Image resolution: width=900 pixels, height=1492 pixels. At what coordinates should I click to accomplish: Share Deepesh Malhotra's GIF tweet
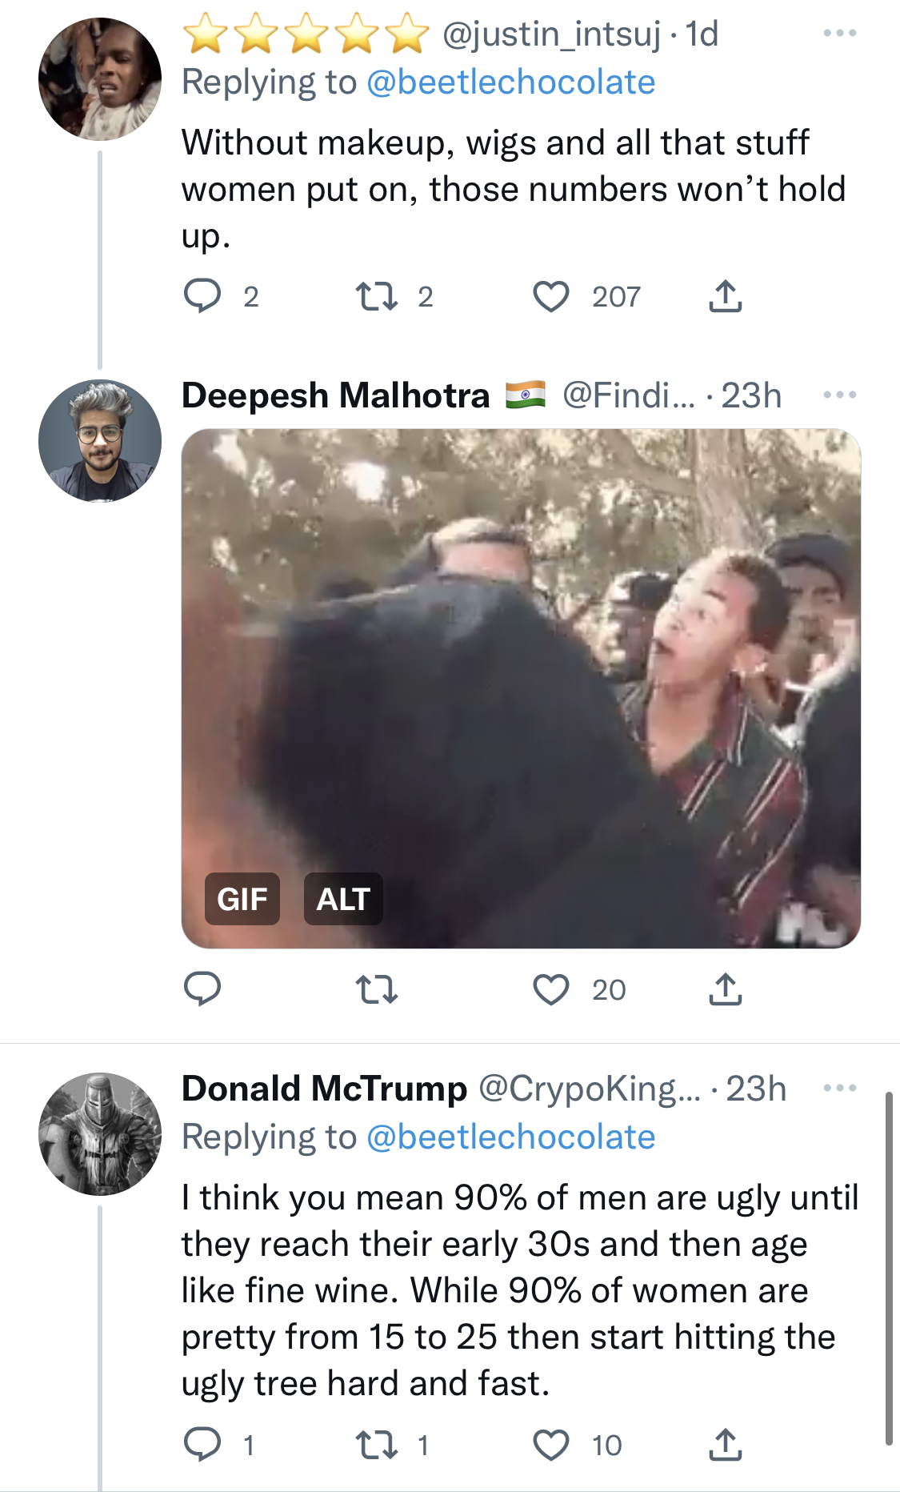(x=726, y=989)
